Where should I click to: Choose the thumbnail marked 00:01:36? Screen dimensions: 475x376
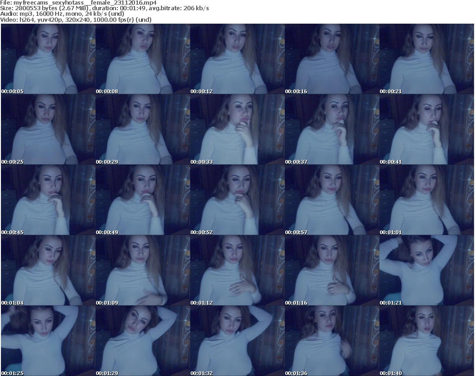pyautogui.click(x=332, y=341)
